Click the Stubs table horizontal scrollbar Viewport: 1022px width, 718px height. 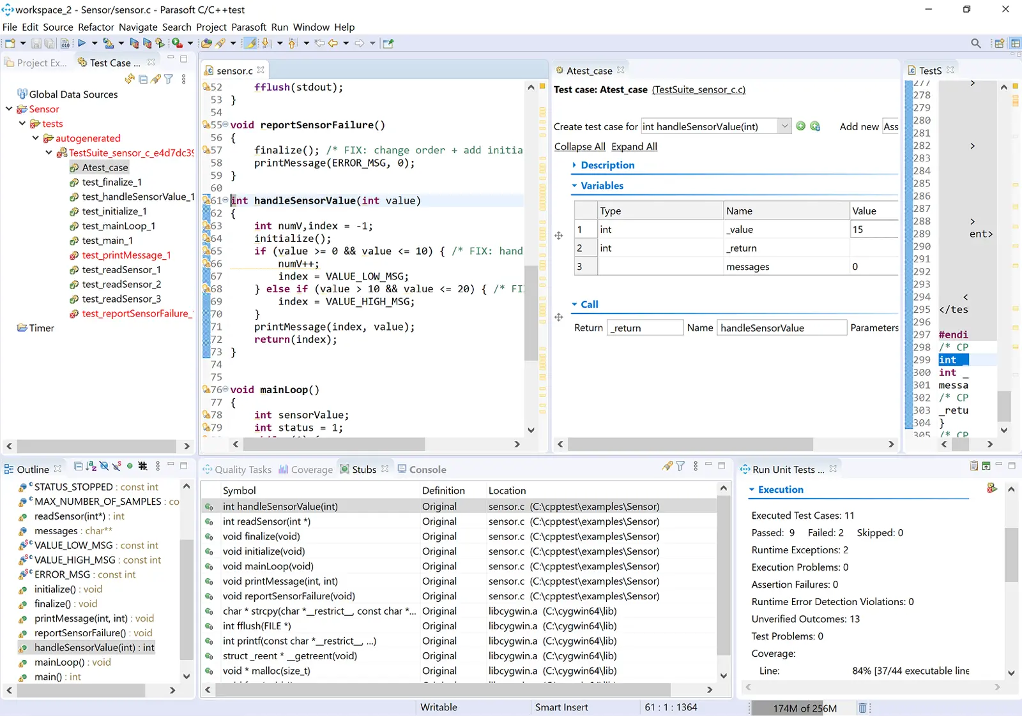[443, 690]
